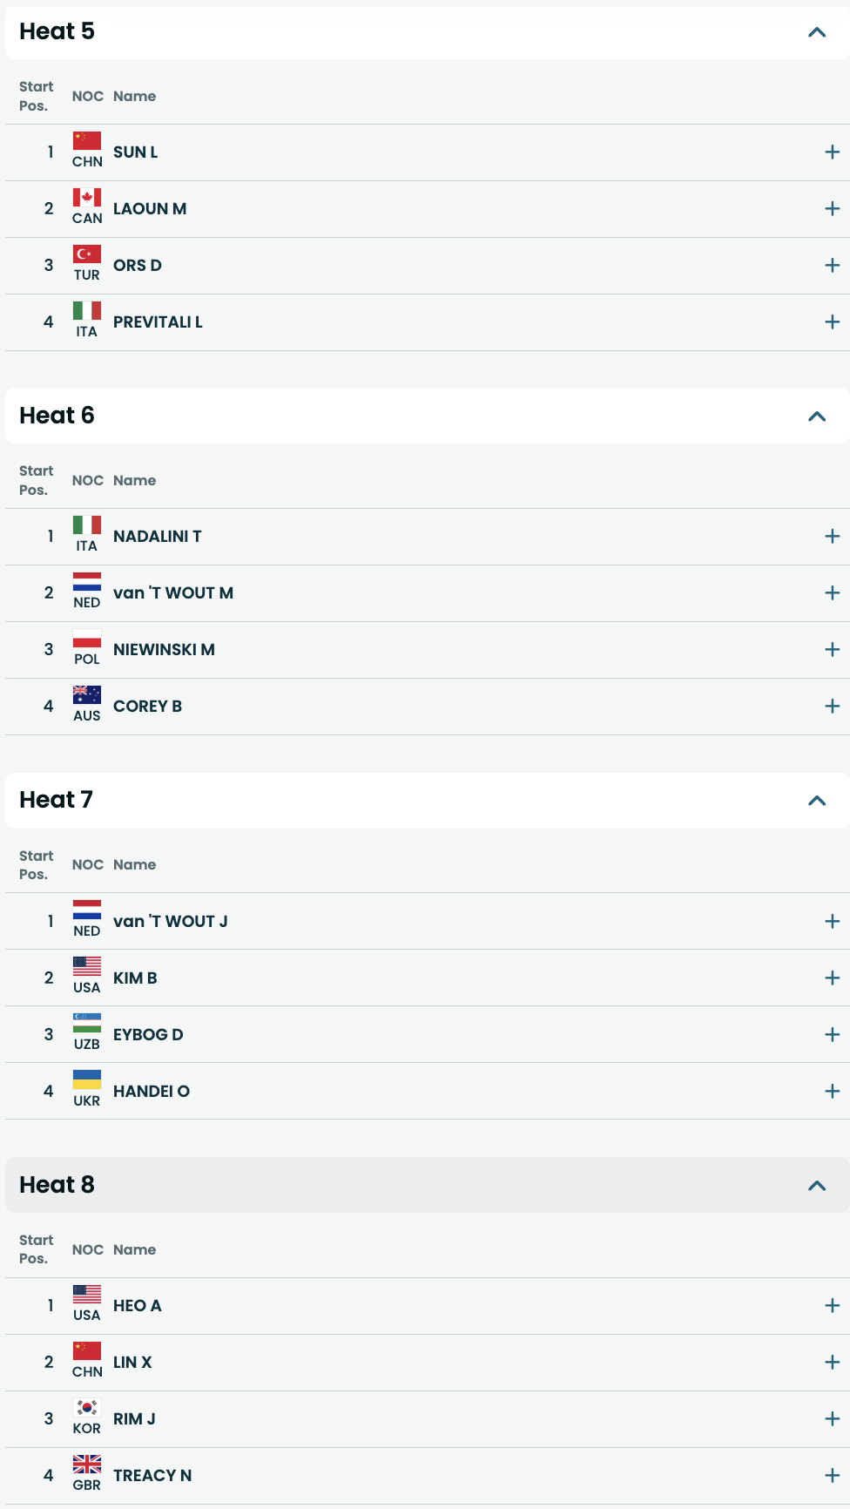Expand PREVITALI L athlete row
Viewport: 850px width, 1509px height.
click(832, 322)
